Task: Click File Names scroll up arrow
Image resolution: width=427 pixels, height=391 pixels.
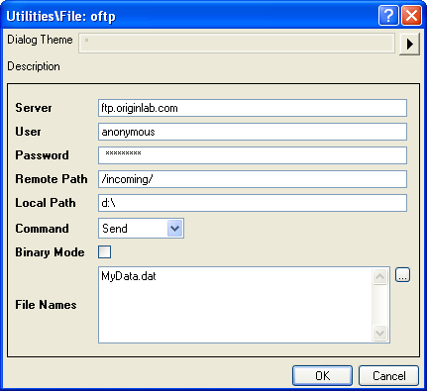Action: [x=379, y=276]
